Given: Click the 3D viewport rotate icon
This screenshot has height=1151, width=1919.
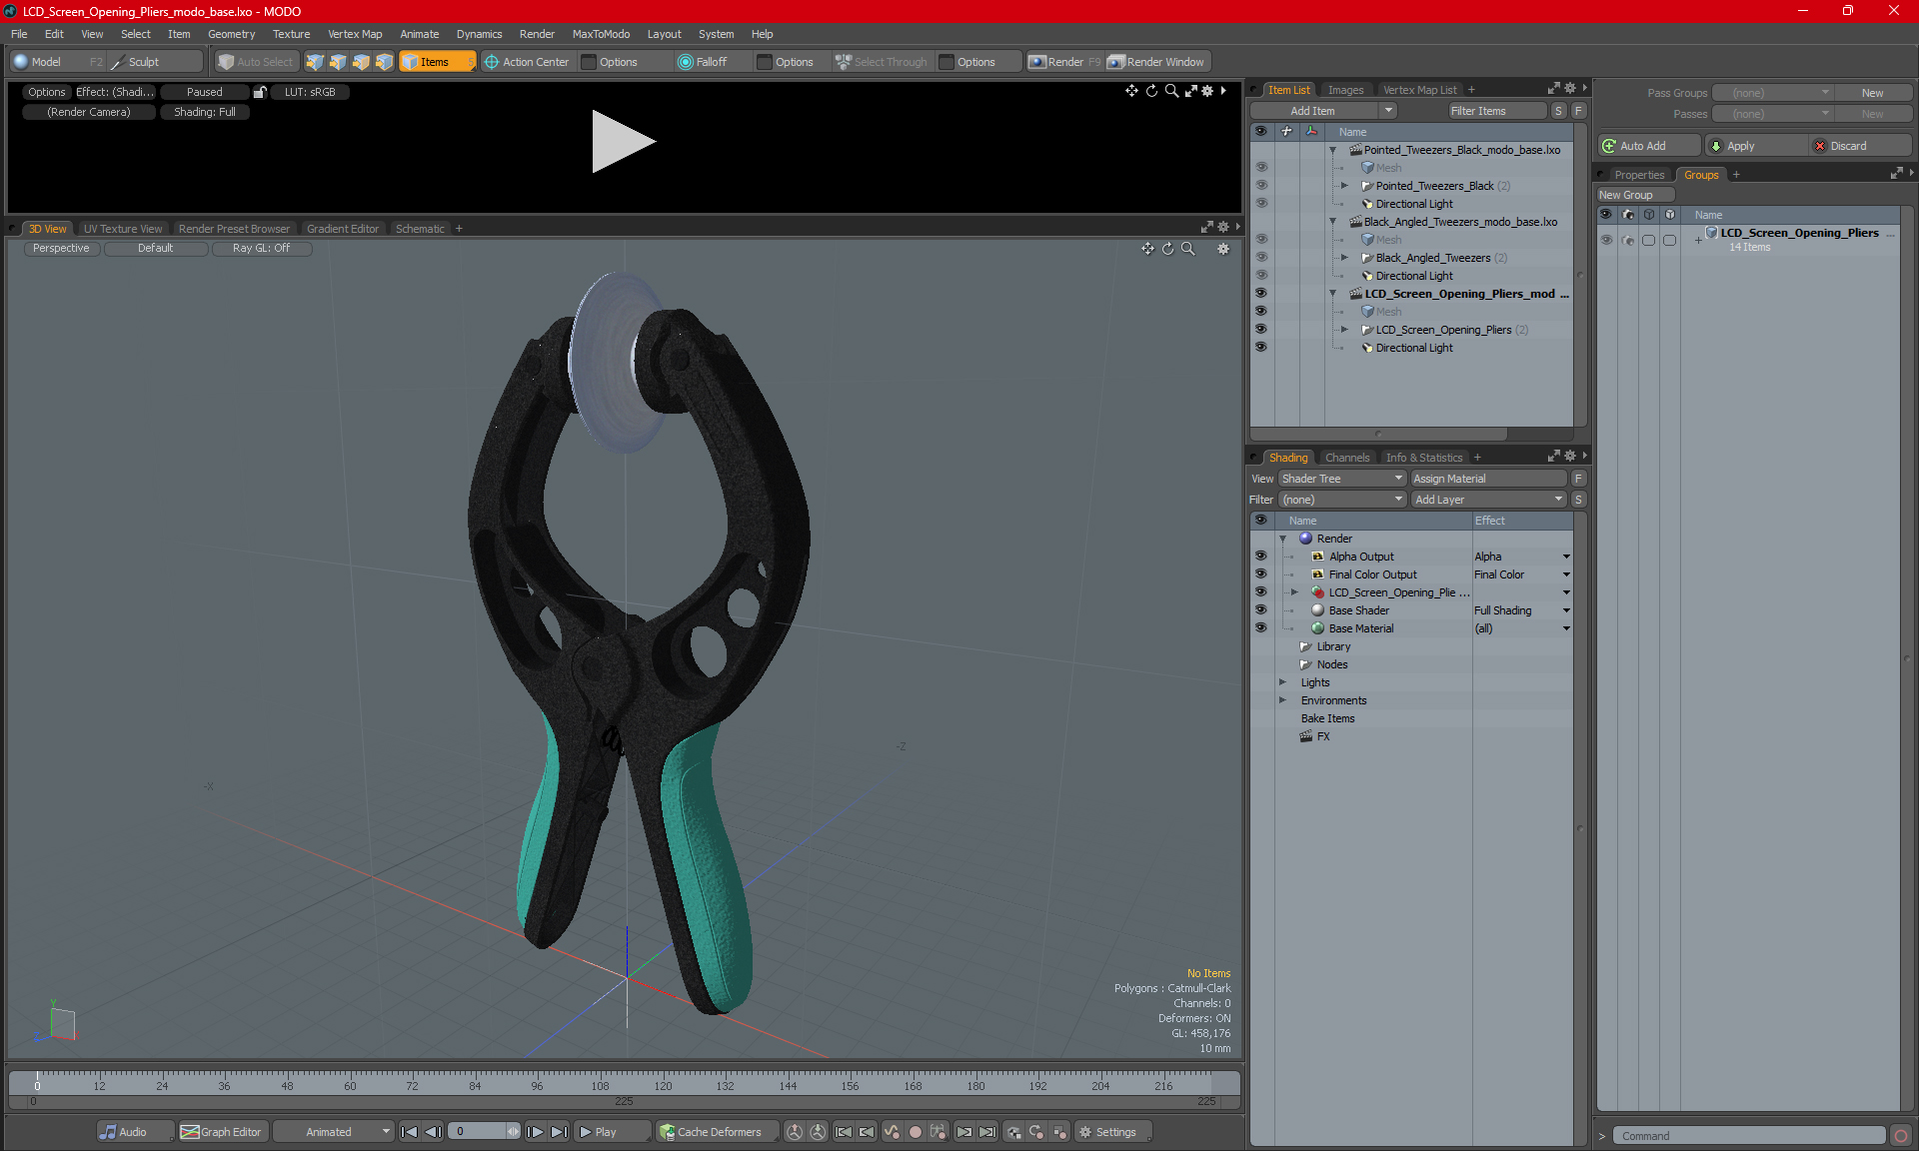Looking at the screenshot, I should click(x=1167, y=249).
